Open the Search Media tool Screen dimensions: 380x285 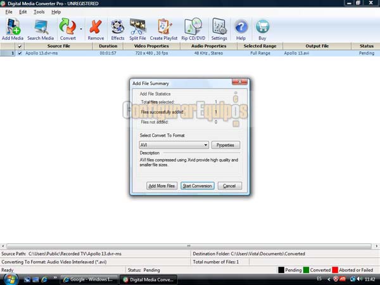pos(41,30)
